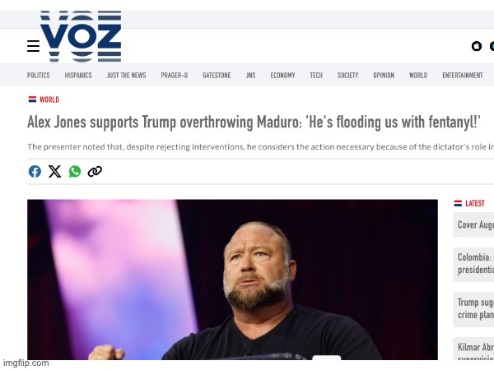The width and height of the screenshot is (494, 370).
Task: Open the Colombia latest story
Action: [473, 264]
